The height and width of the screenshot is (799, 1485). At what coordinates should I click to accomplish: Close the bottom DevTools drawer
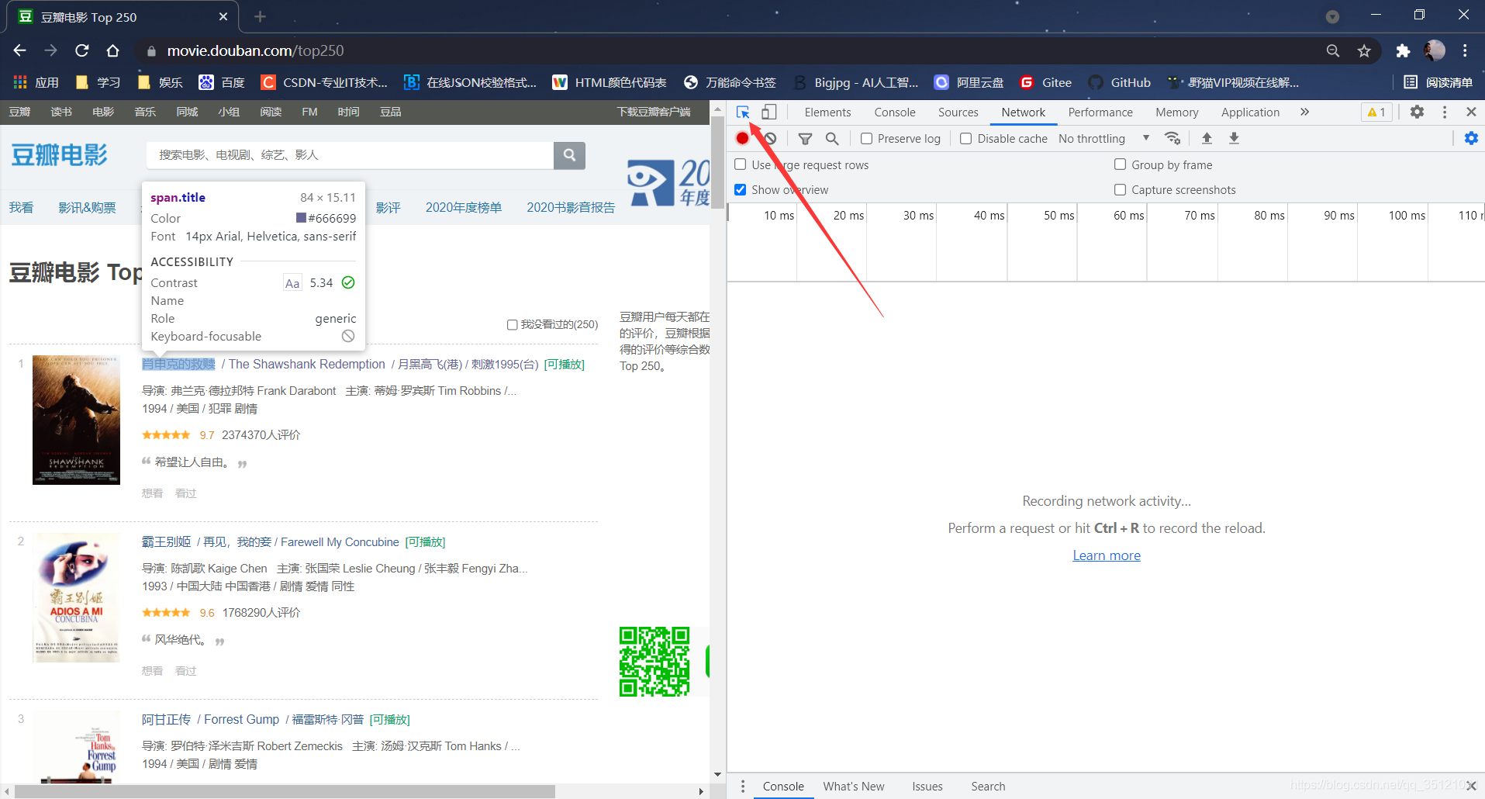click(1471, 786)
